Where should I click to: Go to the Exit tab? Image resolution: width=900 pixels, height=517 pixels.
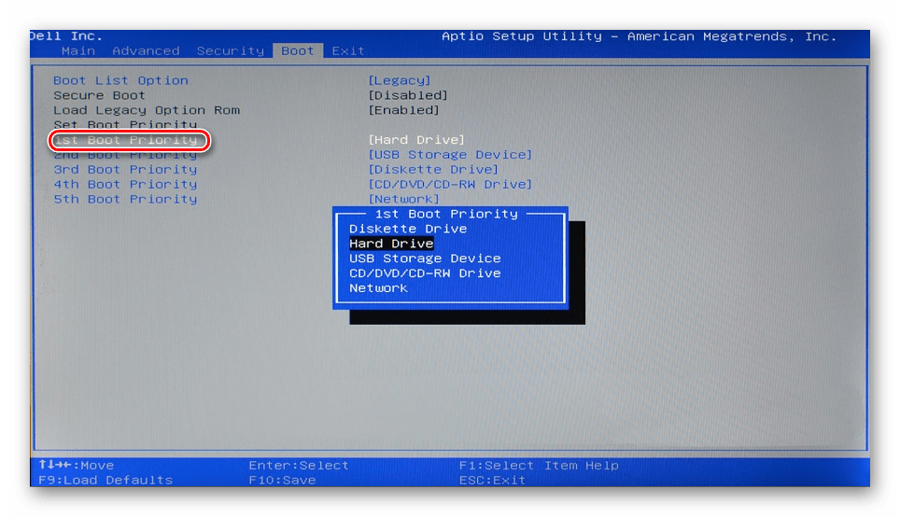pos(348,50)
